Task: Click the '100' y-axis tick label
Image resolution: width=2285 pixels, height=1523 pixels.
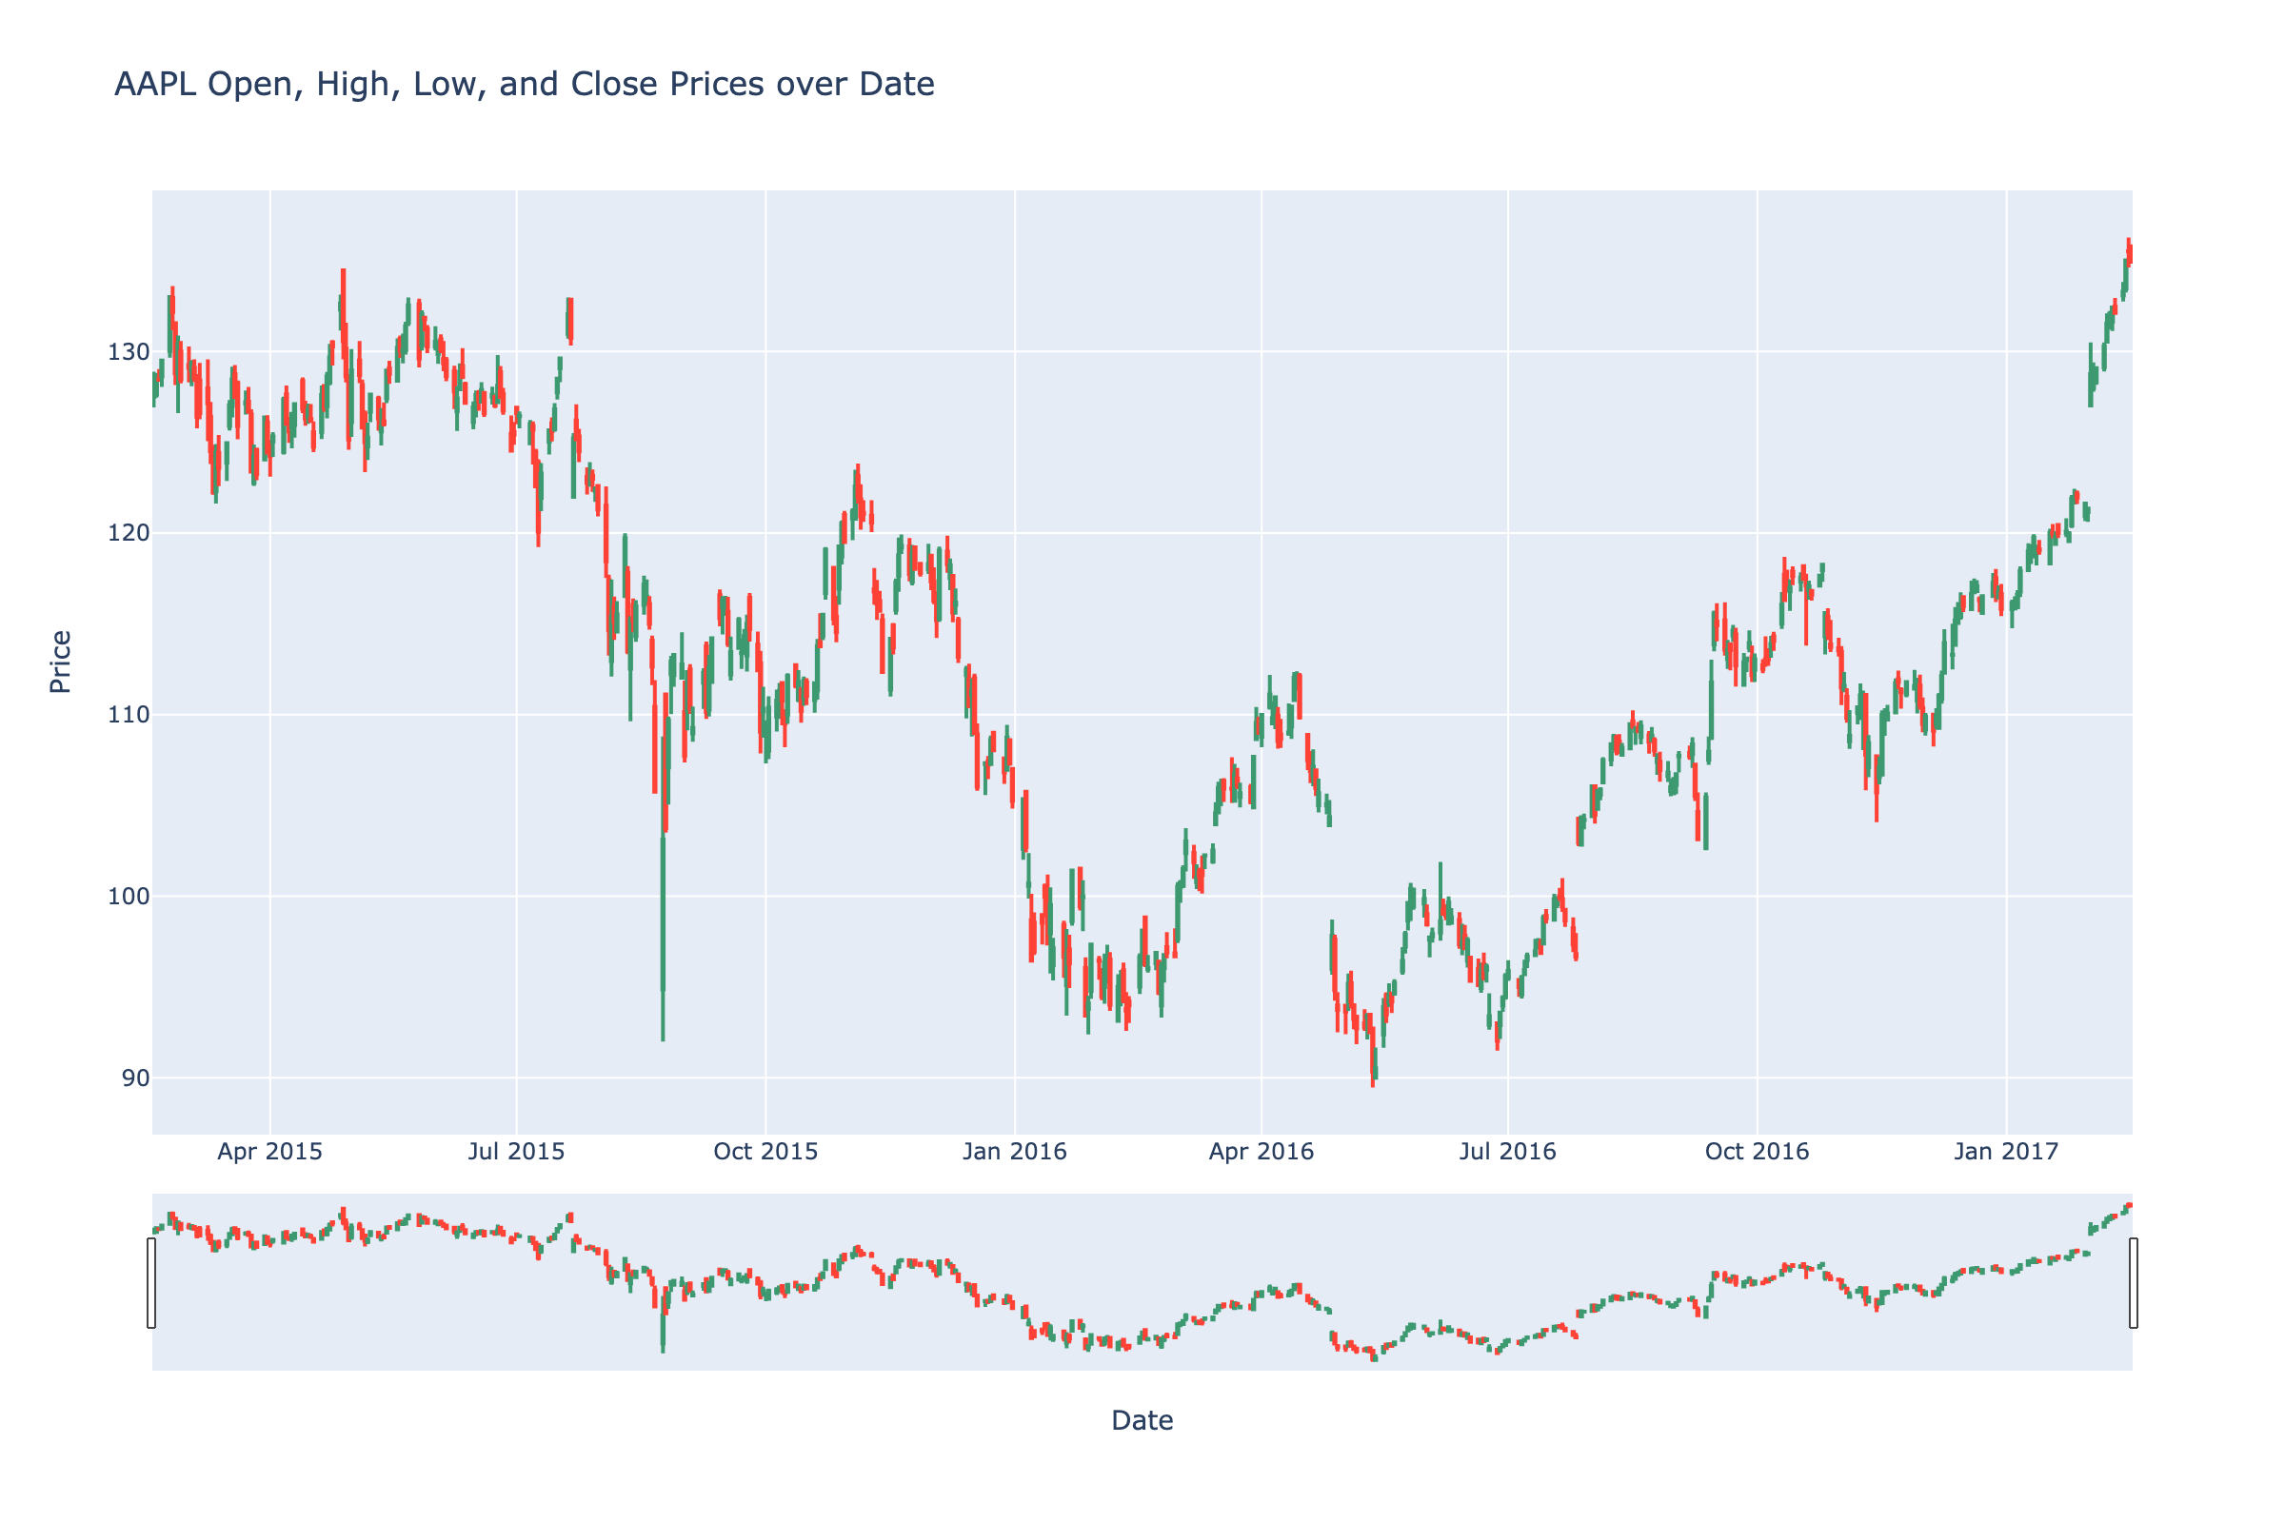Action: pos(129,897)
